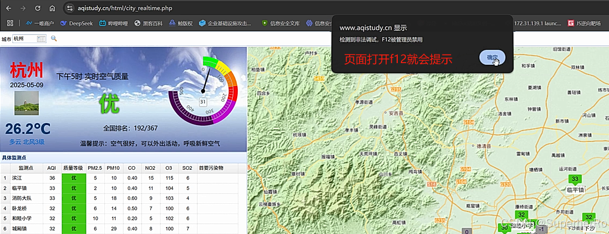Image resolution: width=609 pixels, height=234 pixels.
Task: Sort by PM2.5 column header
Action: coord(95,168)
